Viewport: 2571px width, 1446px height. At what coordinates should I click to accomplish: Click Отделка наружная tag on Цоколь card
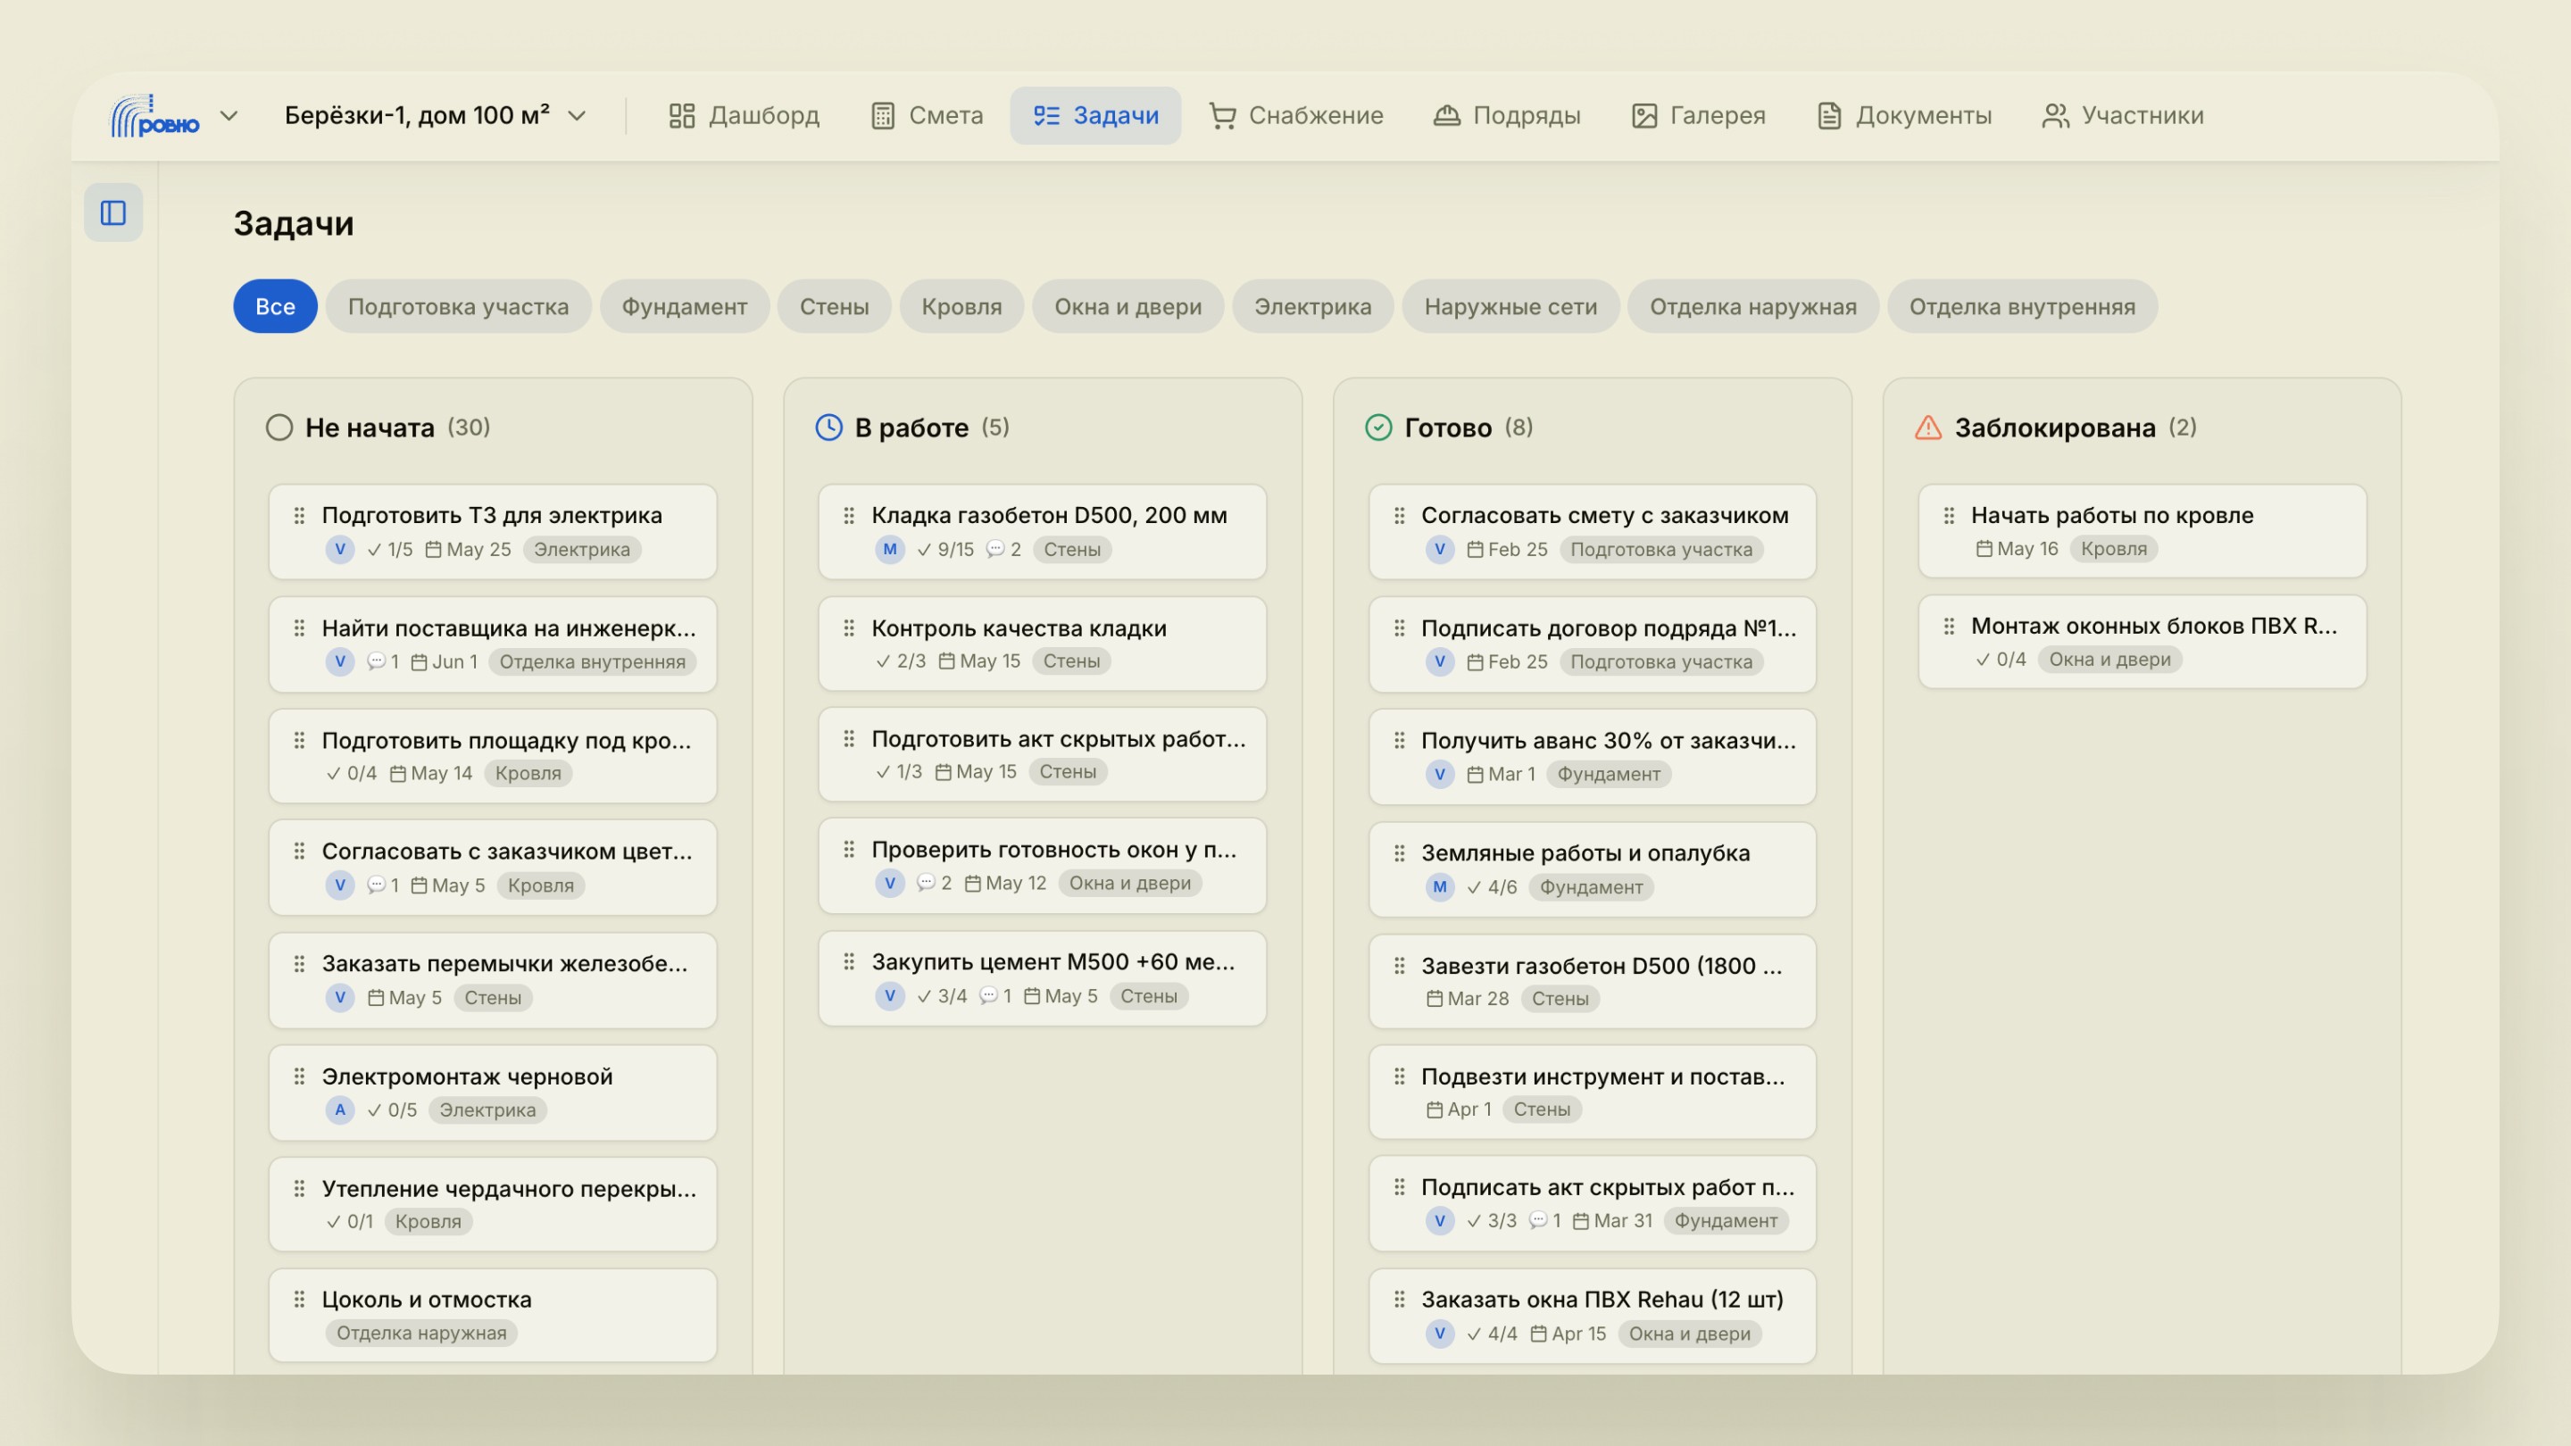[x=421, y=1333]
